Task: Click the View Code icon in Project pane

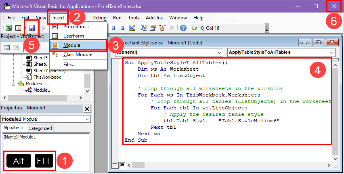Action: (x=7, y=48)
